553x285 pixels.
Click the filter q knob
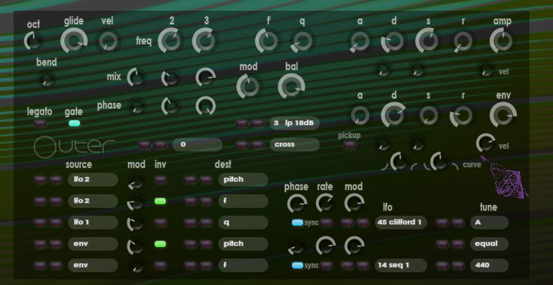303,41
